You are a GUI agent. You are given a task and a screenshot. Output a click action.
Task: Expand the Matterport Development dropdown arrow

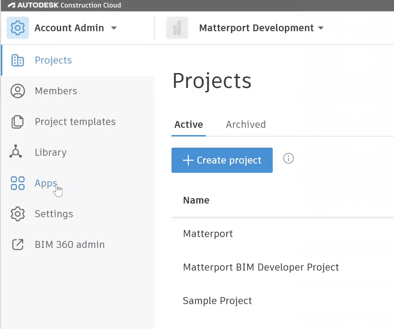pos(321,28)
